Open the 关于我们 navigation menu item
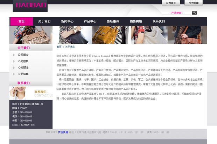This screenshot has height=144, width=217. pos(44,21)
